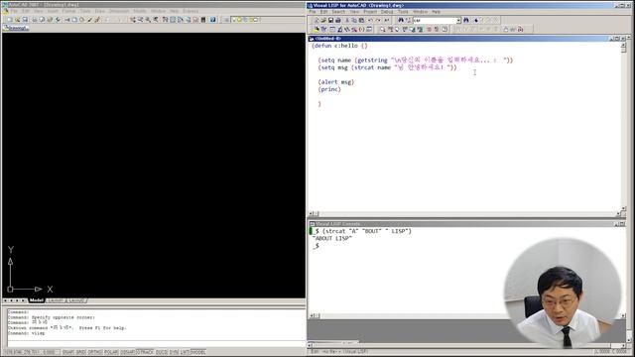Switch to Layout2 tab in AutoCAD
The image size is (635, 357).
click(x=76, y=300)
